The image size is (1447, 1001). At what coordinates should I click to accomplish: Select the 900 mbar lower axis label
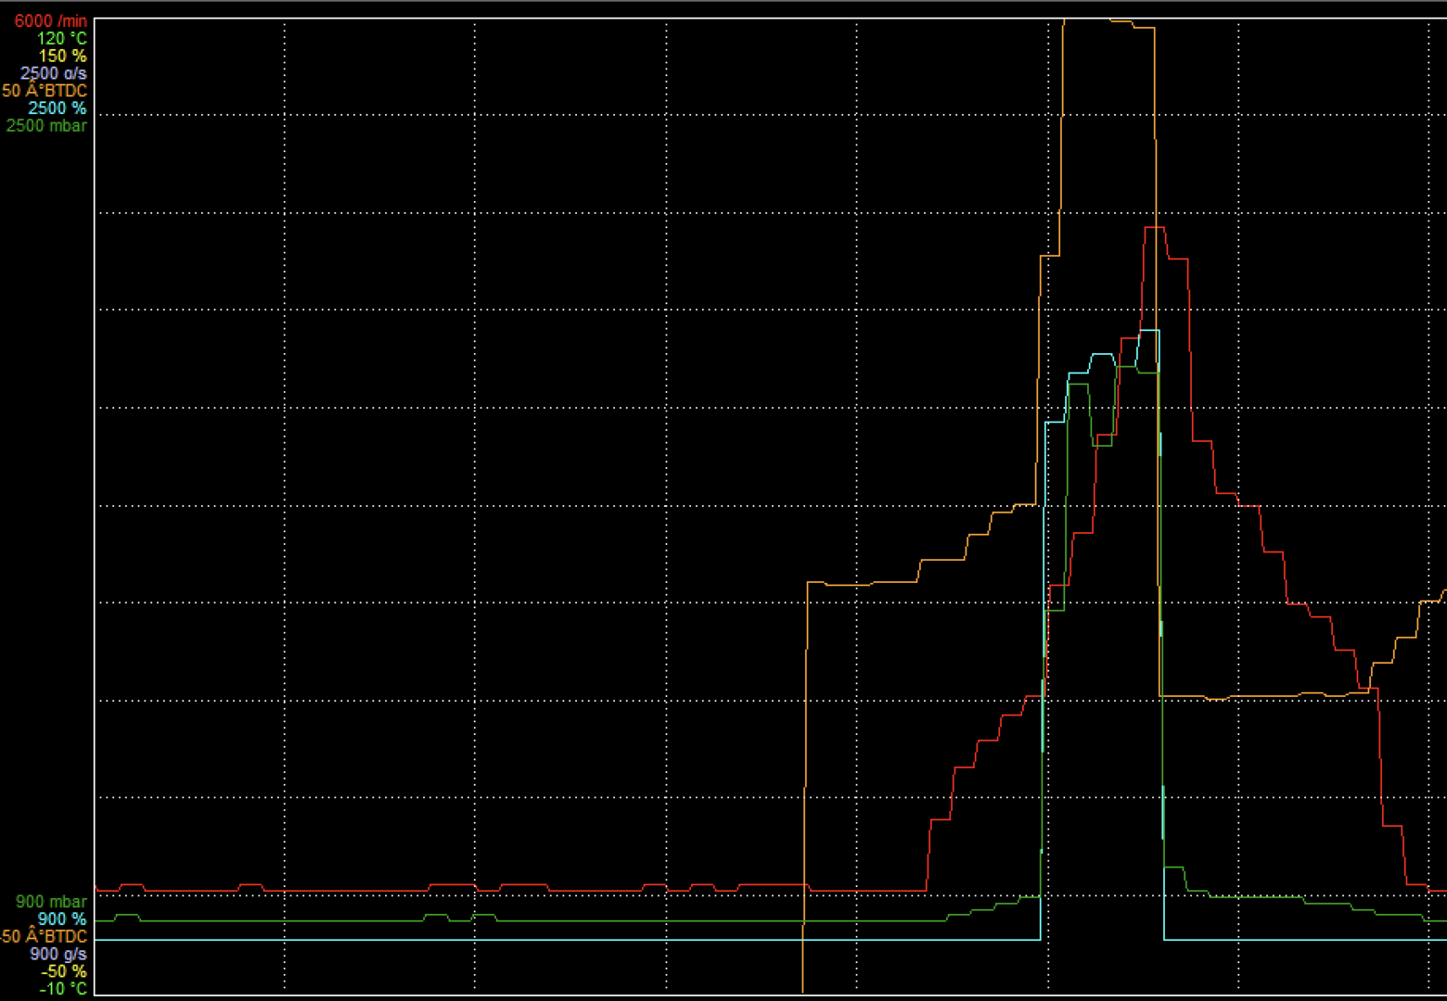tap(51, 902)
